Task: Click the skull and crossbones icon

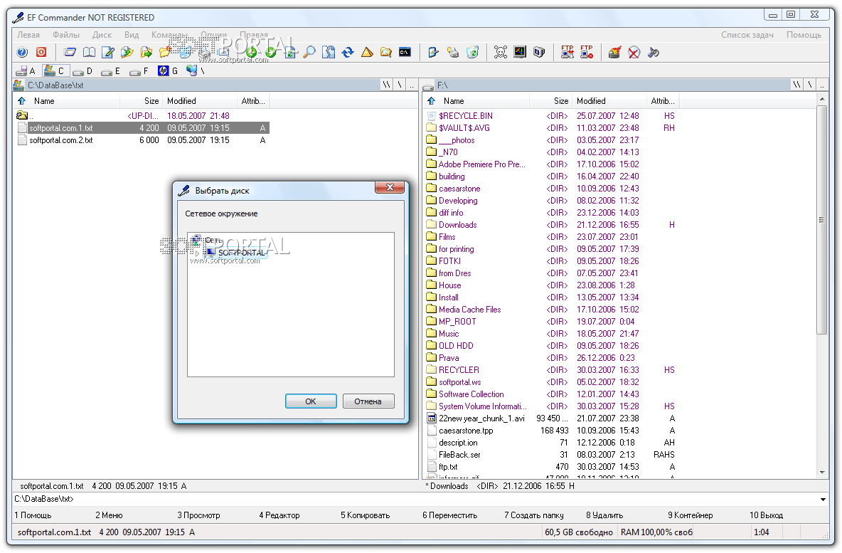Action: click(501, 52)
